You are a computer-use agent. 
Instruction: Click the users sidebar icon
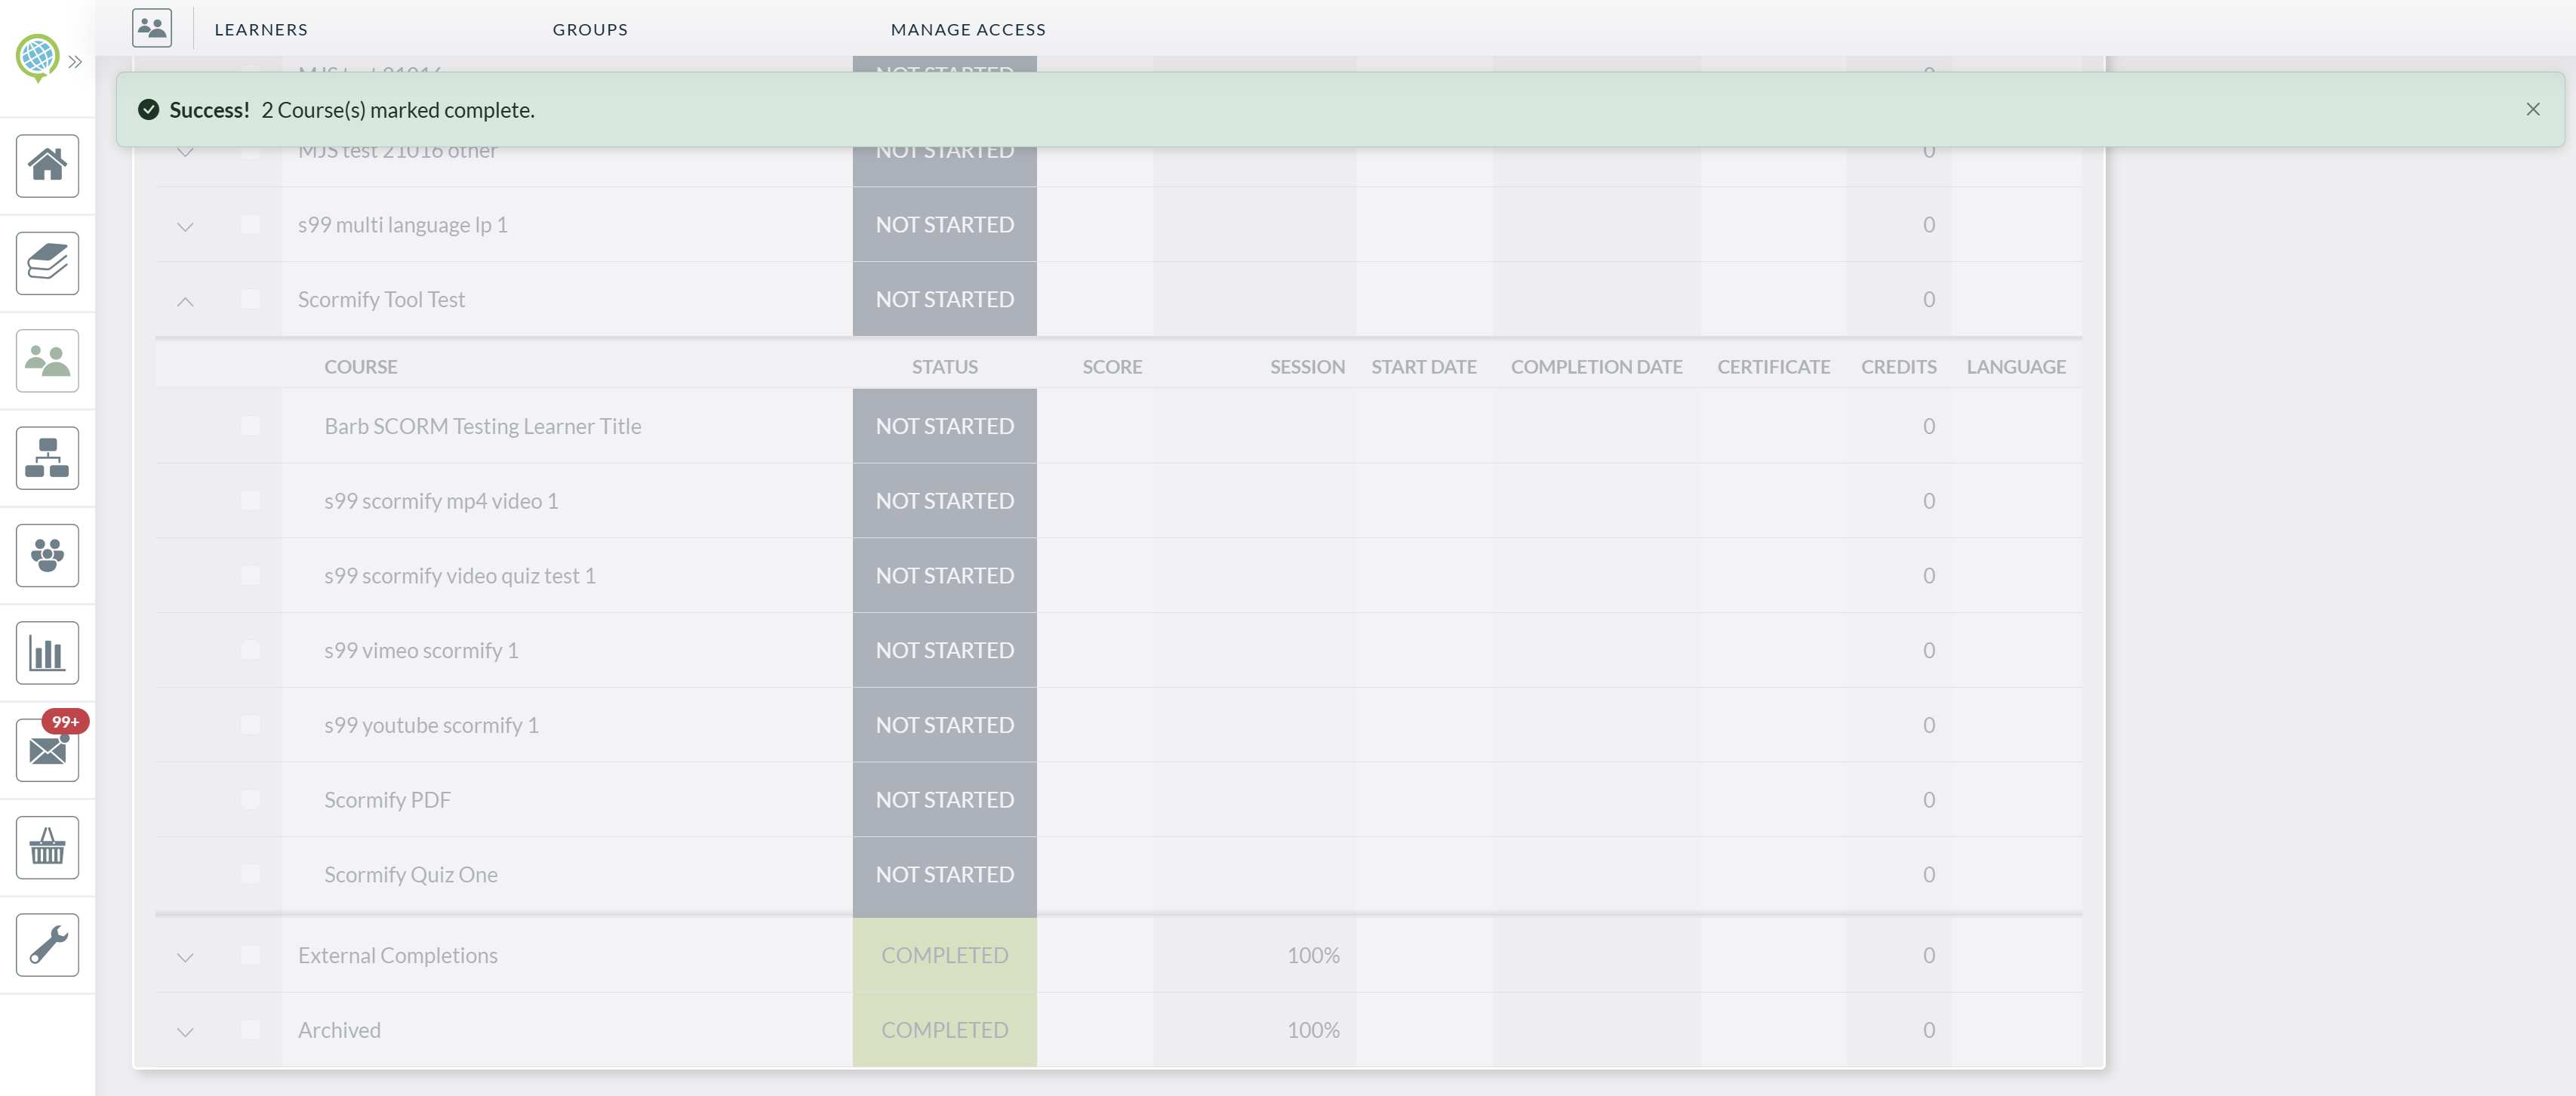[47, 361]
